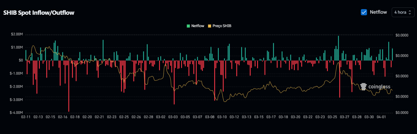The image size is (417, 134).
Task: Select the 03-10 date on x-axis
Action: [222, 117]
